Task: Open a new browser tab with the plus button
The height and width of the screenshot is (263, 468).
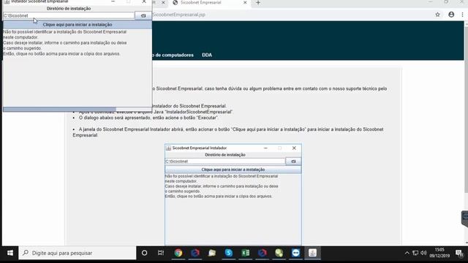Action: 258,3
